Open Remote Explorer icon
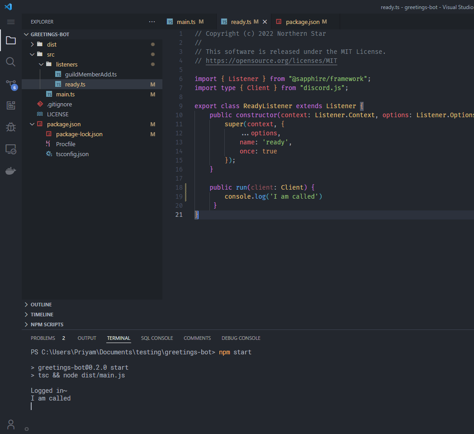Image resolution: width=474 pixels, height=434 pixels. [x=11, y=149]
